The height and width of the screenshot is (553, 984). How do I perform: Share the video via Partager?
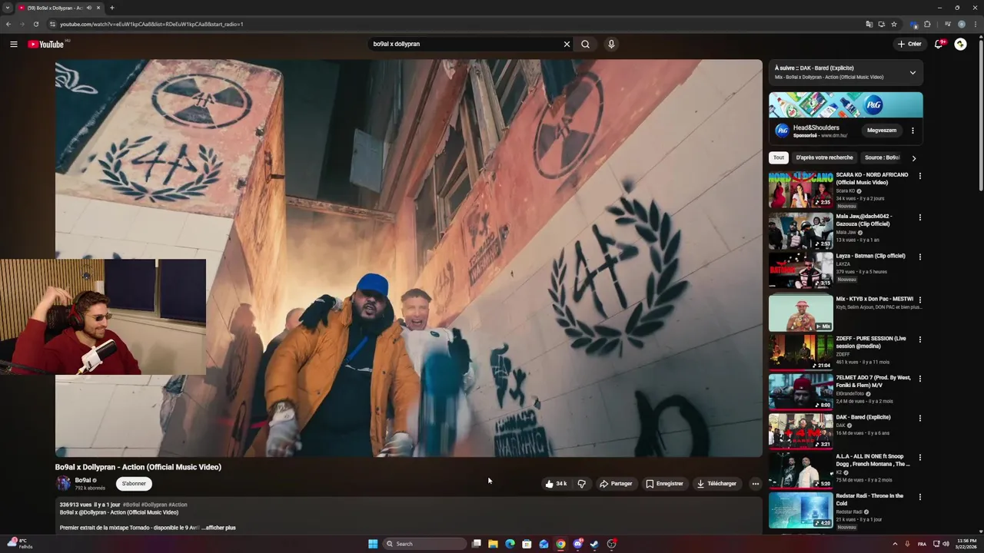point(616,484)
